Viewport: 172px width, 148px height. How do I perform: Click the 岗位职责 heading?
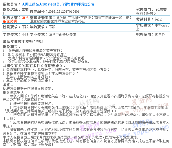coord(12,47)
